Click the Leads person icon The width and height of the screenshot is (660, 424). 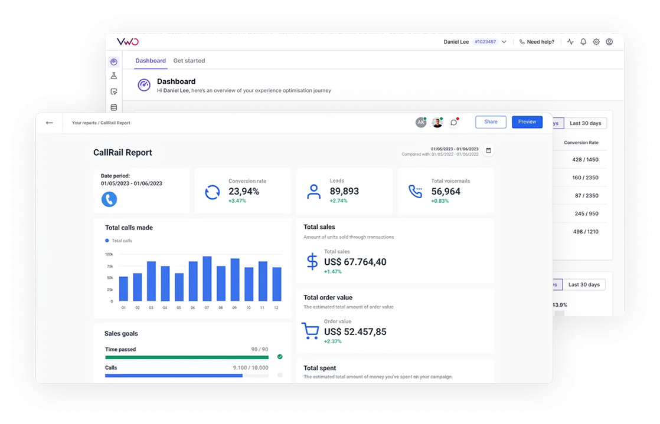(313, 192)
